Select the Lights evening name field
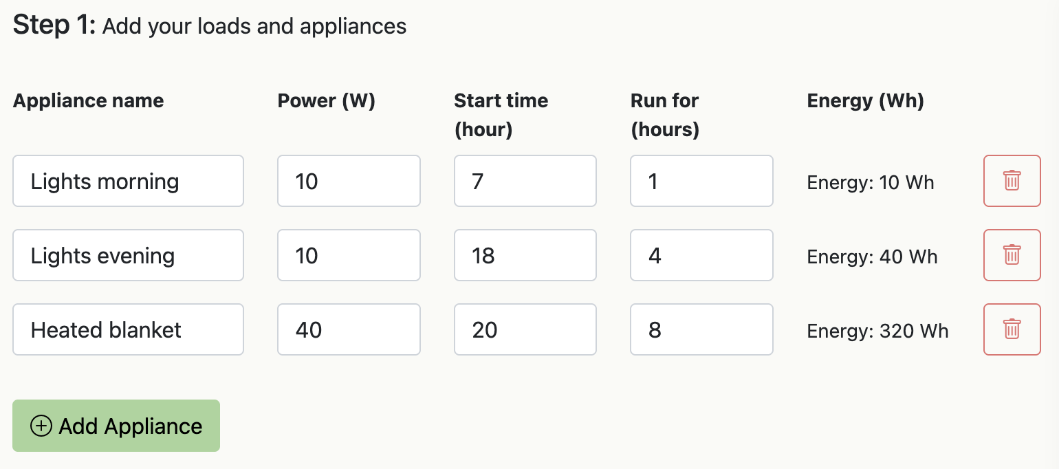 (128, 255)
